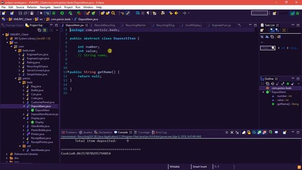
Task: Toggle Show Whitespace Characters pilcrow icon
Action: point(148,13)
